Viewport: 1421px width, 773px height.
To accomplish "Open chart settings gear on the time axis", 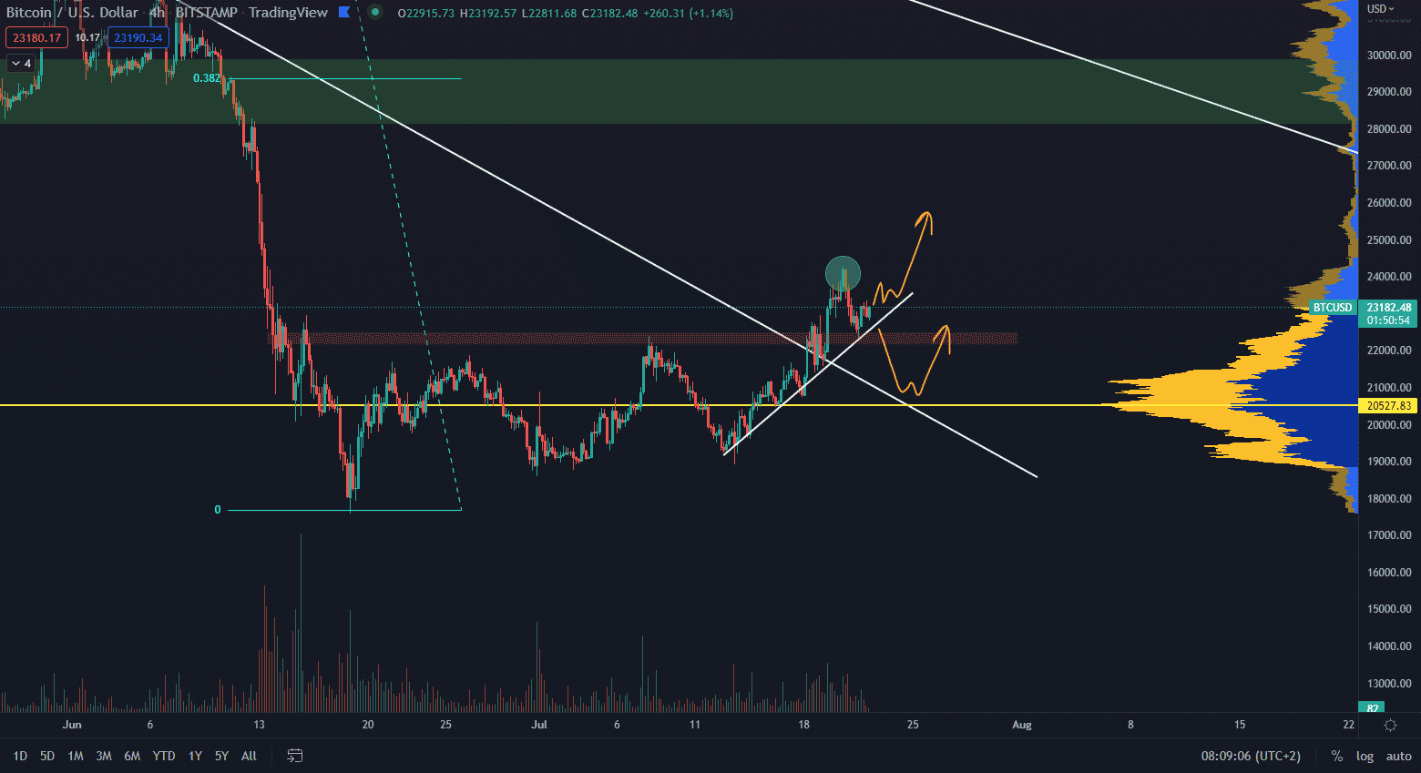I will (1390, 725).
